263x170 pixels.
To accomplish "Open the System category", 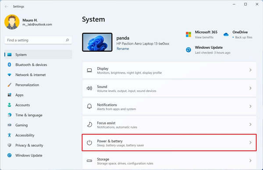I will [x=38, y=55].
